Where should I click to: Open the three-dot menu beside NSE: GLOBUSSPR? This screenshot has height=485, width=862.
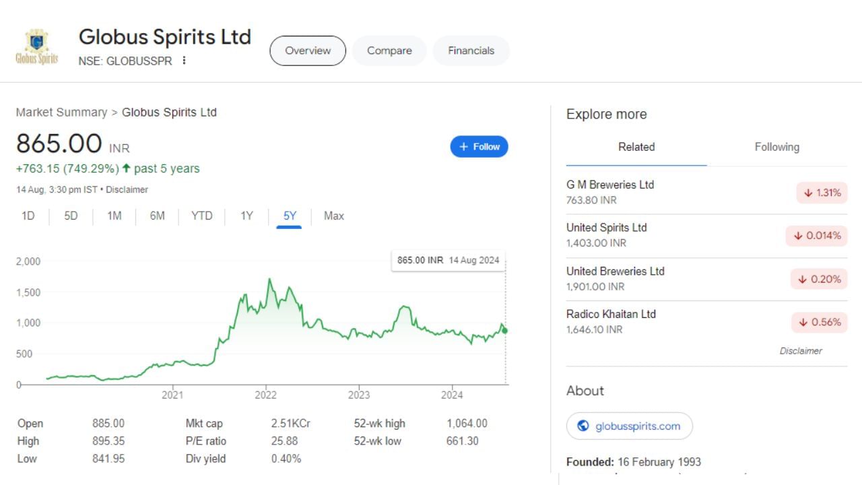point(183,61)
